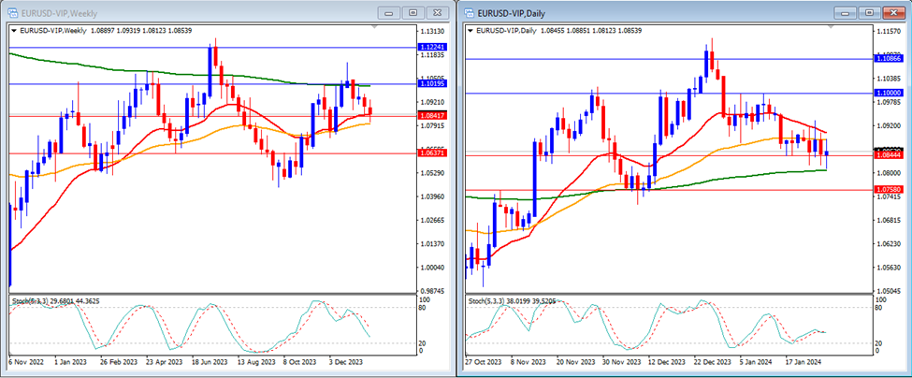Click the 1.11570 value on Daily price scale

coord(889,32)
